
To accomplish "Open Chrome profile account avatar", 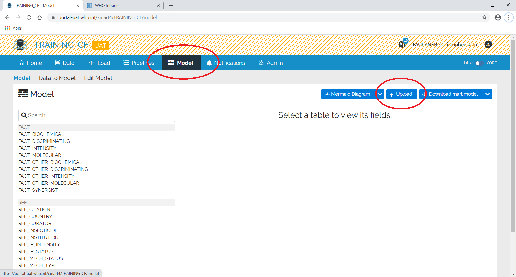I will pos(497,17).
